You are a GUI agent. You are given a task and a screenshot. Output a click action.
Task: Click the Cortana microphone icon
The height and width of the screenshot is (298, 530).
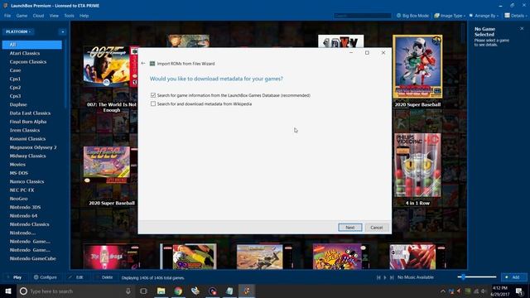click(128, 291)
